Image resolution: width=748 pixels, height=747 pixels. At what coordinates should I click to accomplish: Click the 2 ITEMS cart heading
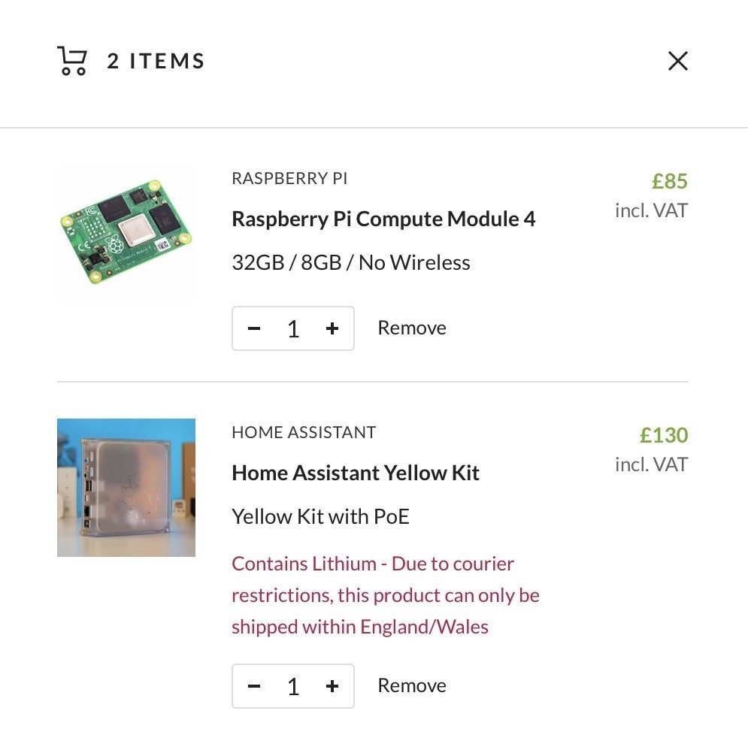coord(156,61)
